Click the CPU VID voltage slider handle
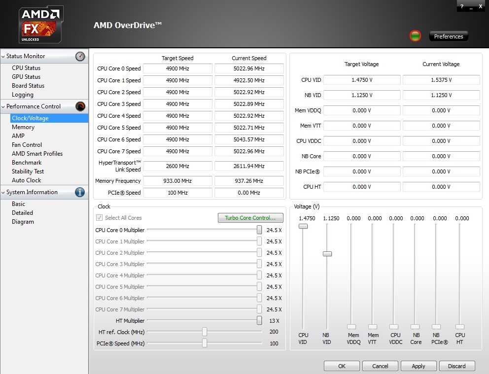The height and width of the screenshot is (374, 489). [303, 226]
